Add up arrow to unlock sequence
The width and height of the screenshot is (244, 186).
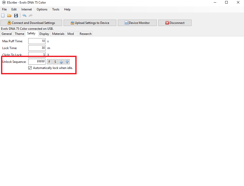tap(61, 62)
